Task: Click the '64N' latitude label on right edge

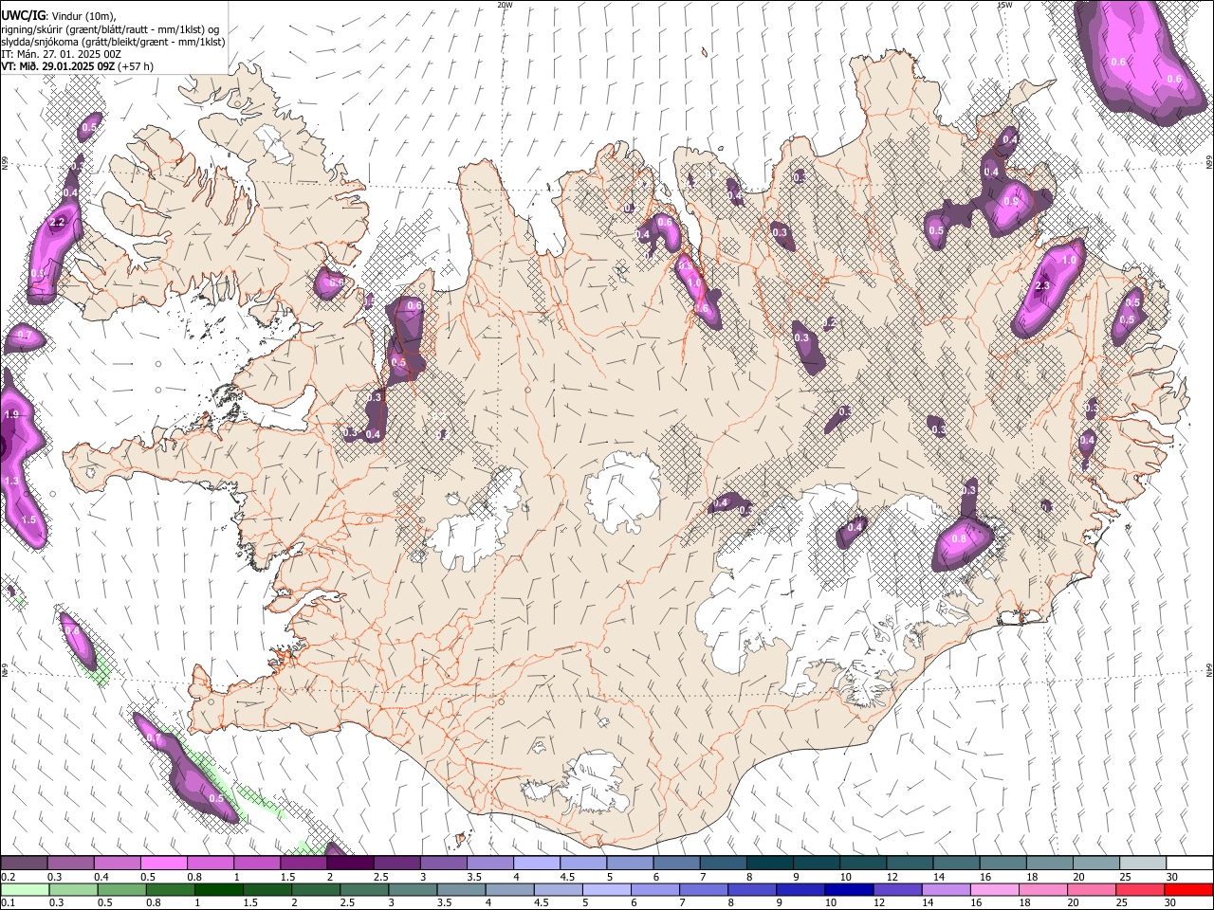Action: coord(1208,668)
